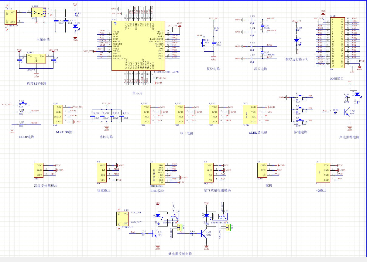
Task: Select the 32.768KHz crystal S_Y2
Action: point(262,52)
